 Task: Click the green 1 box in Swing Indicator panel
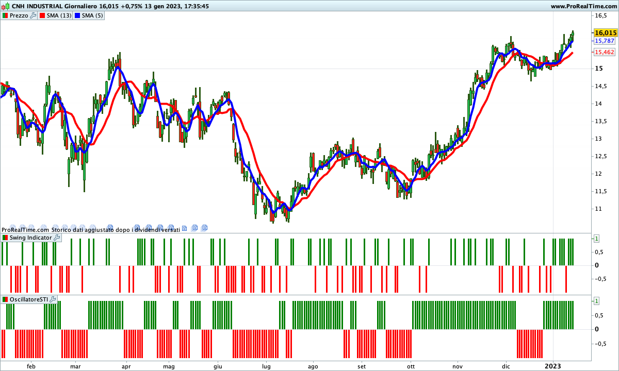tap(596, 239)
